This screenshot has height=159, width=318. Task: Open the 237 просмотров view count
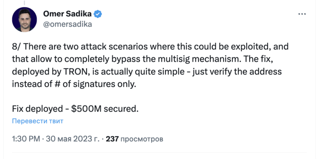coord(135,139)
